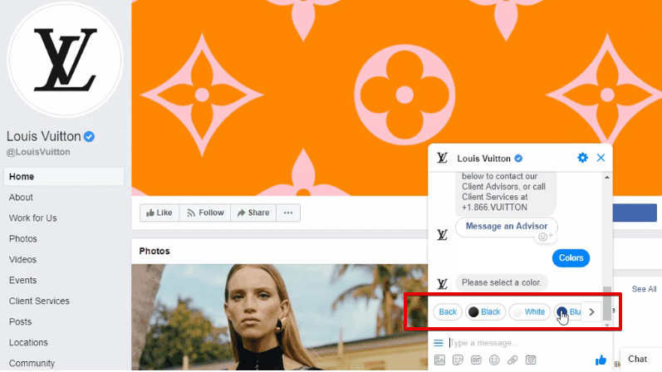The image size is (662, 372).
Task: Go Back in the color selection
Action: (x=448, y=312)
